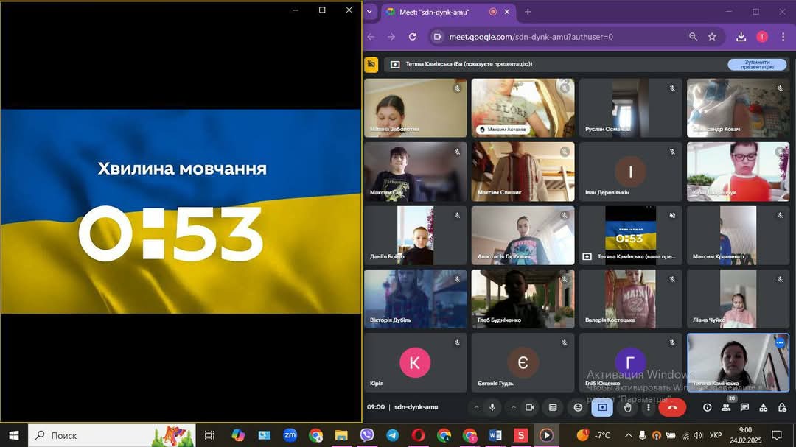Viewport: 796px width, 447px height.
Task: Open the Windows notification center
Action: [x=777, y=435]
